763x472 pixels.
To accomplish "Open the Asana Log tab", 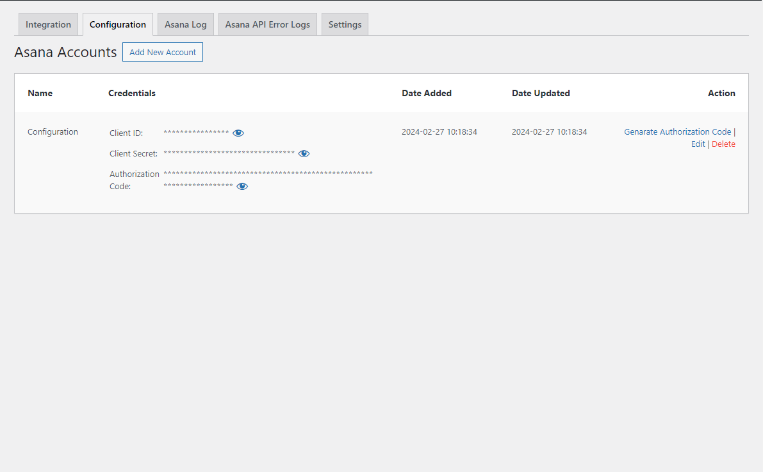I will pos(185,24).
